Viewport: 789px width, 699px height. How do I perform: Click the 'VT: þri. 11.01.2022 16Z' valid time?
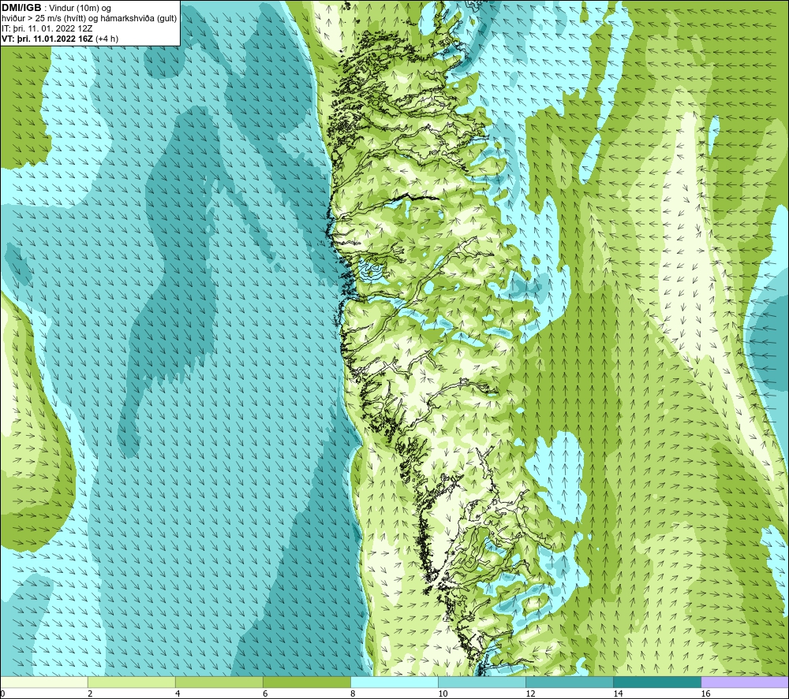click(47, 39)
